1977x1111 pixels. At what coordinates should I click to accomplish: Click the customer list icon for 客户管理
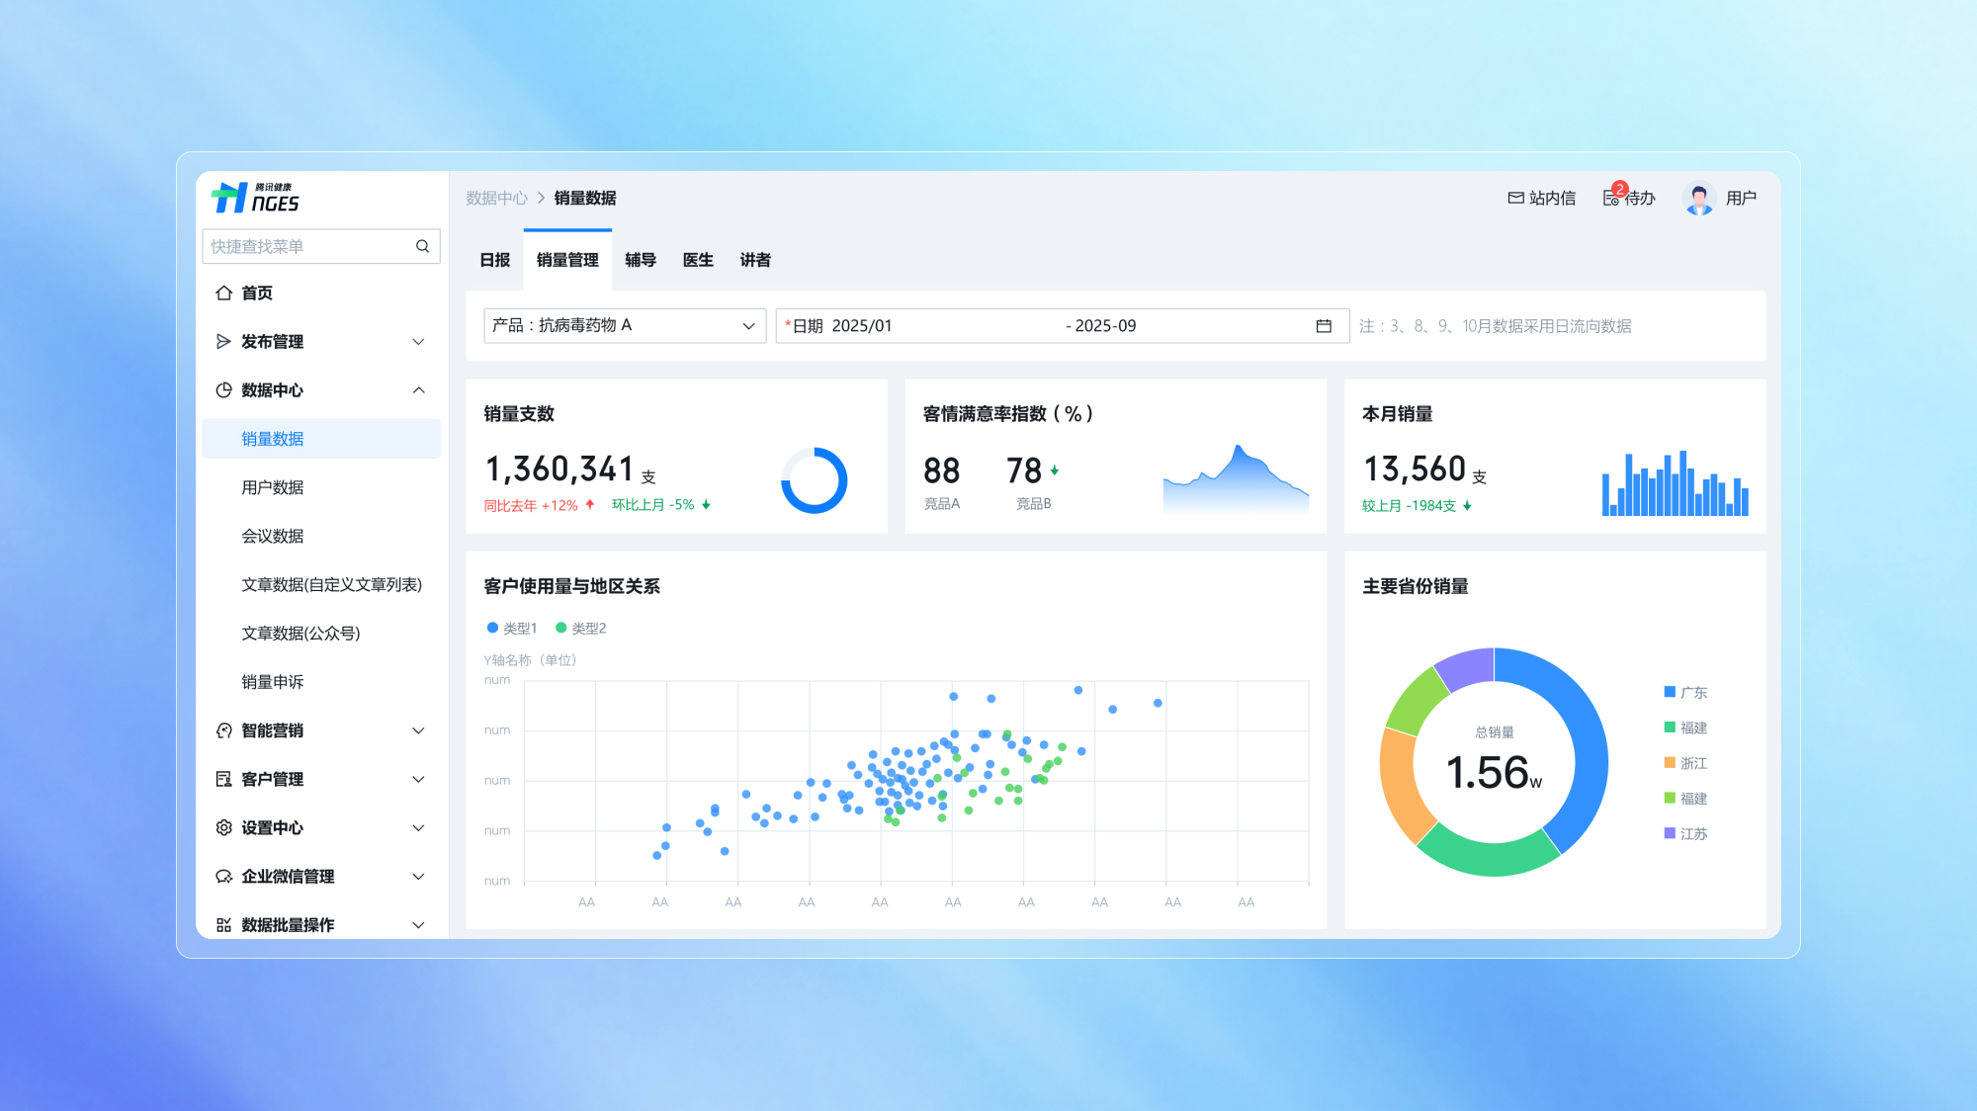[x=223, y=779]
